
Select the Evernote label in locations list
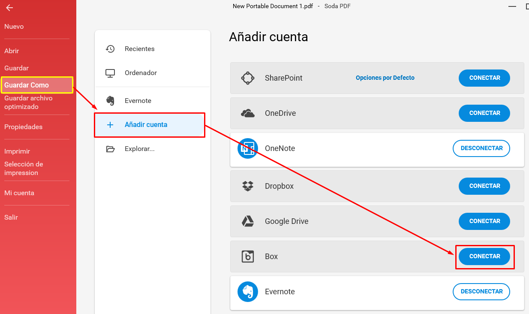(x=138, y=101)
